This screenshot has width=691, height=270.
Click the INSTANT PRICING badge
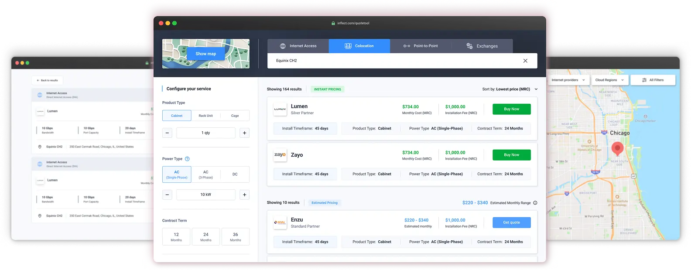328,89
